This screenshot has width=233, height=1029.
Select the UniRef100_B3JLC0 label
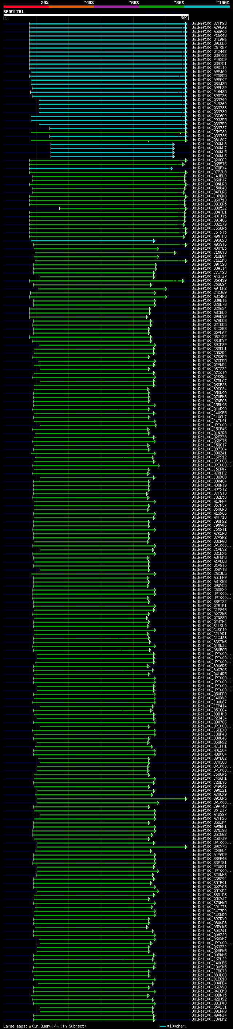point(209,975)
